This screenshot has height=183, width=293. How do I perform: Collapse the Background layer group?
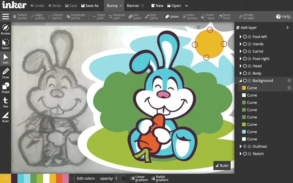[241, 81]
